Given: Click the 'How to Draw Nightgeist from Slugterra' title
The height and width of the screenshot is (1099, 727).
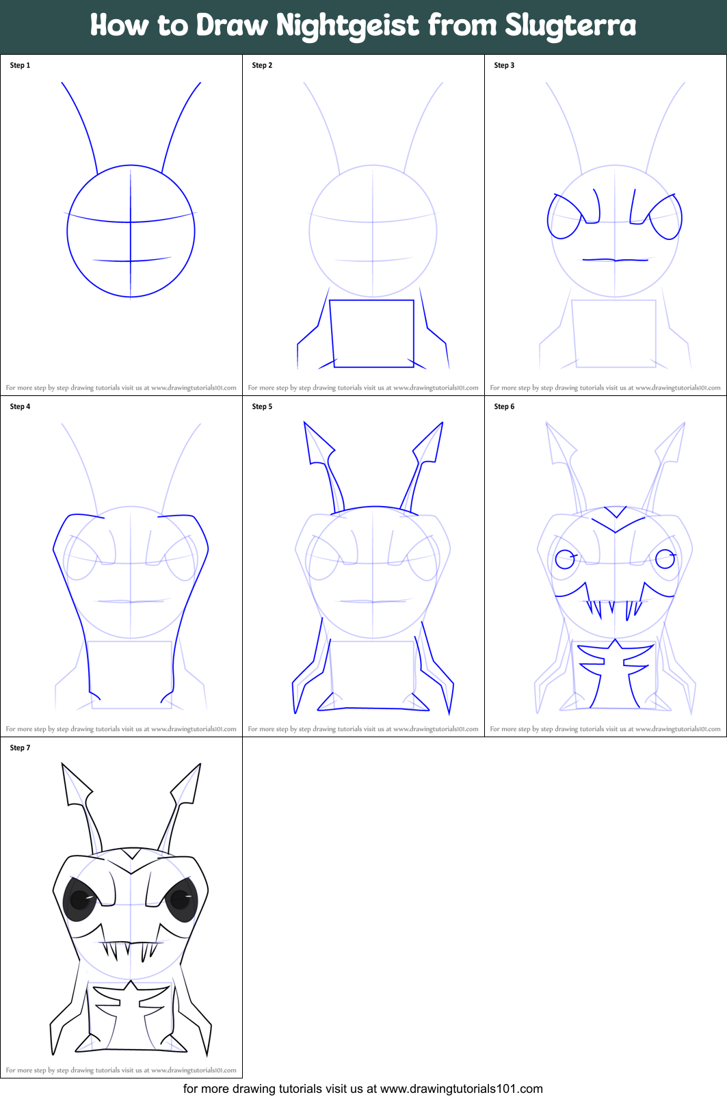Looking at the screenshot, I should [x=363, y=26].
